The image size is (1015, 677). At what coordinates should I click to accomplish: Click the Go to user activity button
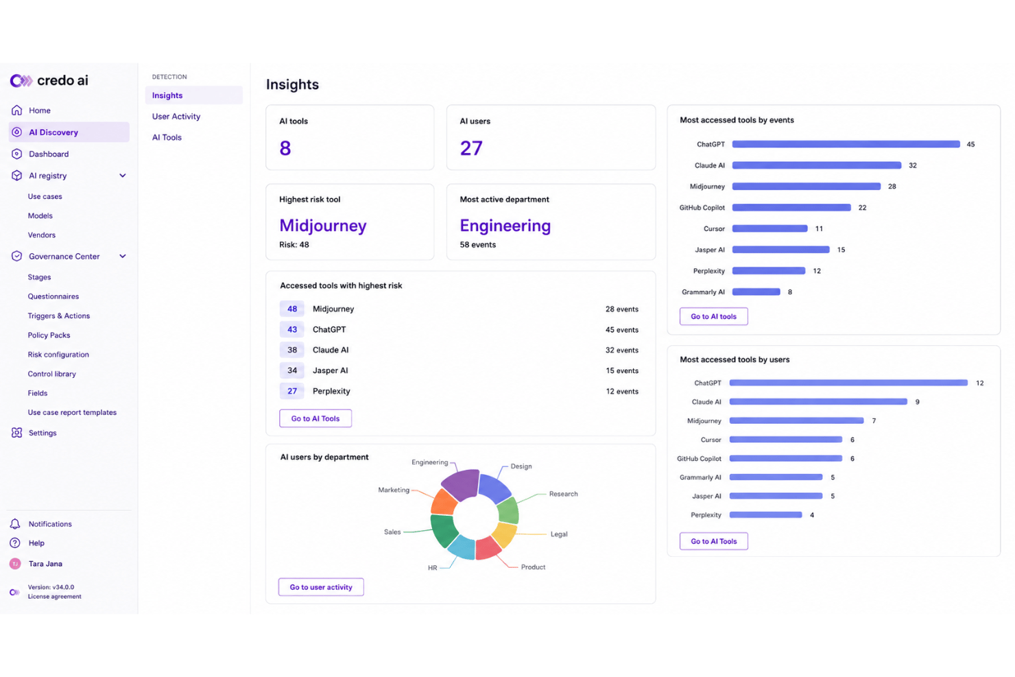click(x=321, y=587)
